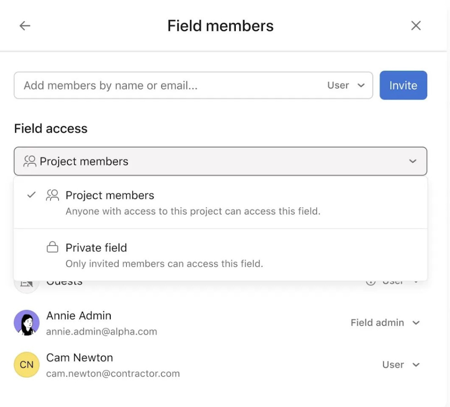Change Cam Newton's User role dropdown

click(x=401, y=365)
